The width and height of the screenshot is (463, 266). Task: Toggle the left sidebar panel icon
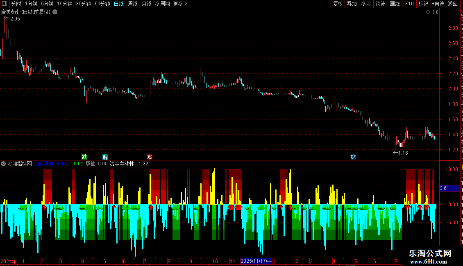(x=5, y=4)
